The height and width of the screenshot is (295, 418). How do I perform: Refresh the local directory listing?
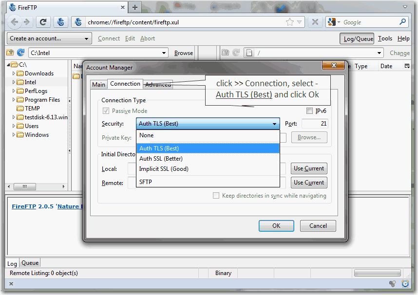(21, 53)
